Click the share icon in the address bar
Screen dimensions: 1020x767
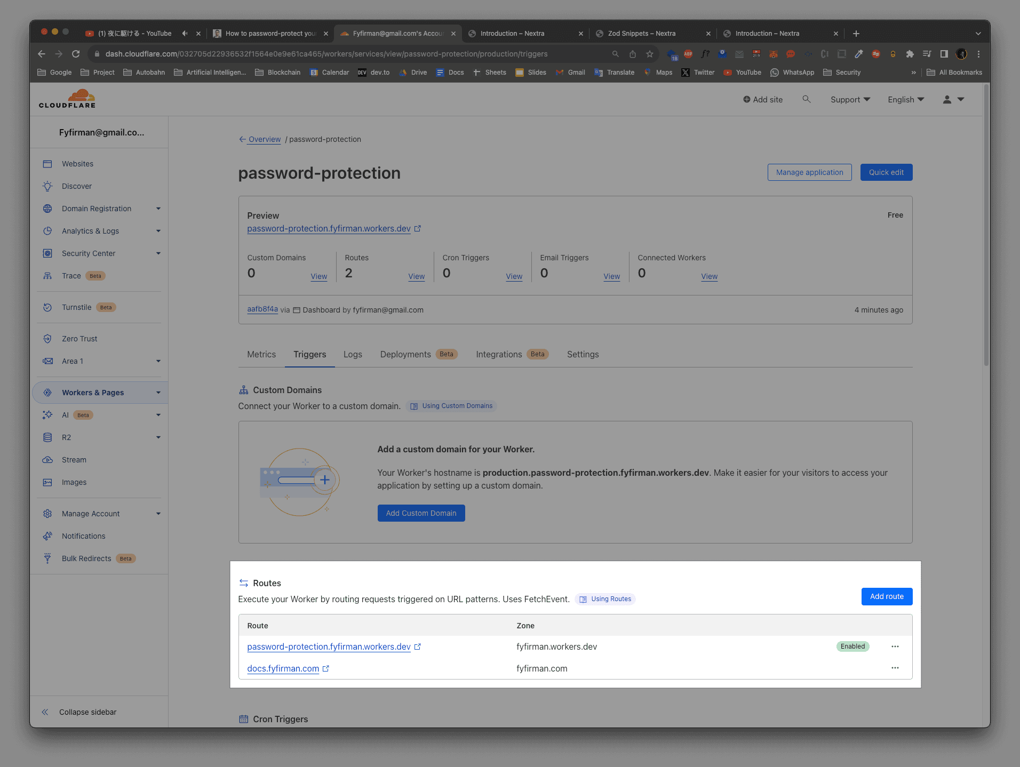pos(632,54)
